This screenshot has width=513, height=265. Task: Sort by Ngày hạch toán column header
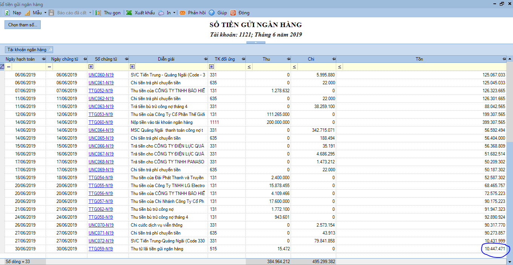[x=20, y=59]
